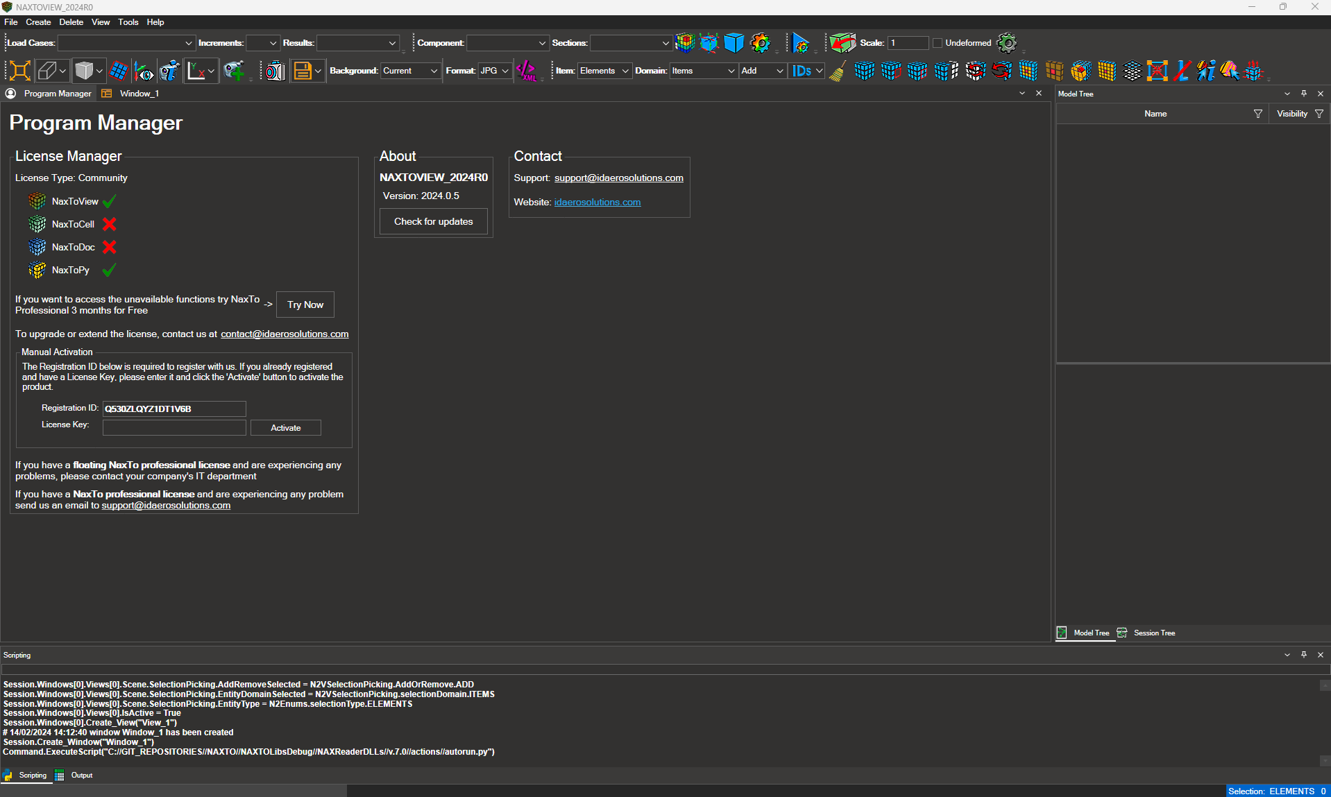Click the rainbow colored gear icon

click(x=761, y=43)
